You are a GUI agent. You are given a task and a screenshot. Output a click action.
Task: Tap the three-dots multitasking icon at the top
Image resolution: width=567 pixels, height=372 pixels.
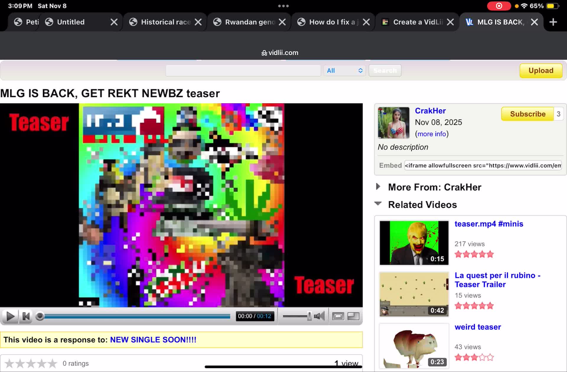click(x=283, y=6)
